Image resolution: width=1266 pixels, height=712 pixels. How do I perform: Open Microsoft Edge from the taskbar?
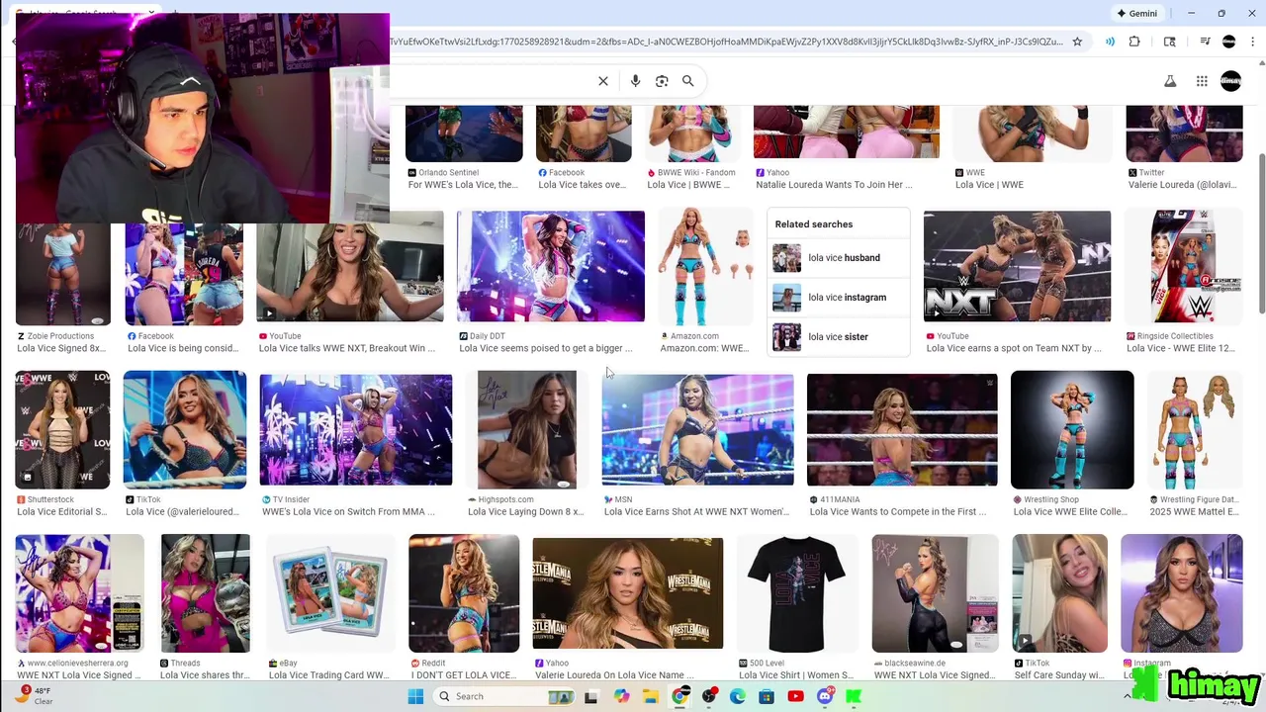click(x=738, y=696)
